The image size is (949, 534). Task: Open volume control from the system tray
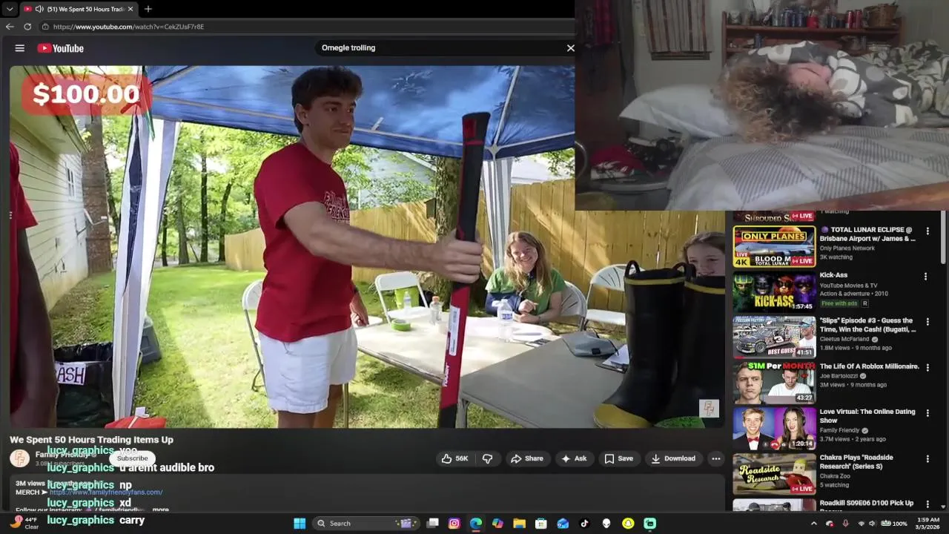click(x=872, y=523)
